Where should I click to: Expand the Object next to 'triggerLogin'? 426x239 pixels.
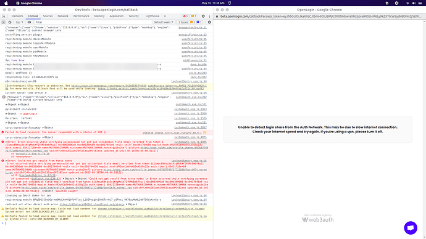(11, 114)
